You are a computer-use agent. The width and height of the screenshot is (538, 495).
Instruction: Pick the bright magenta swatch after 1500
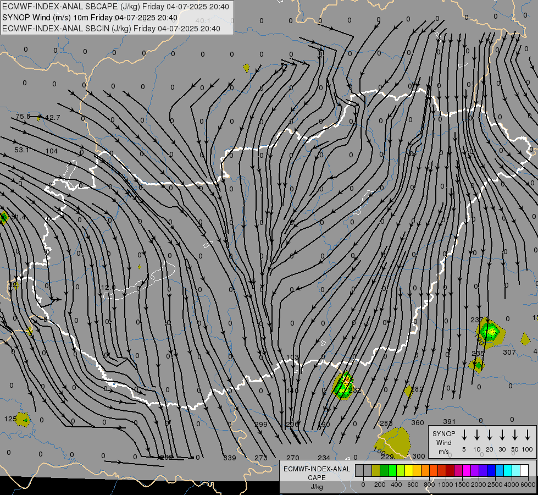pyautogui.click(x=467, y=471)
